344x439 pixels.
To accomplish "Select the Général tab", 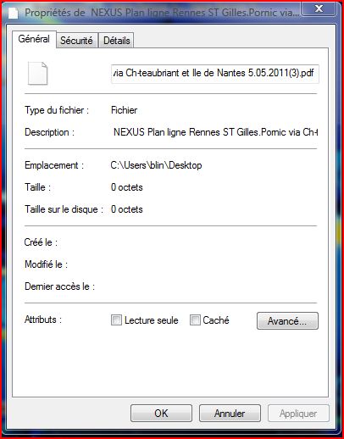I will click(x=34, y=39).
